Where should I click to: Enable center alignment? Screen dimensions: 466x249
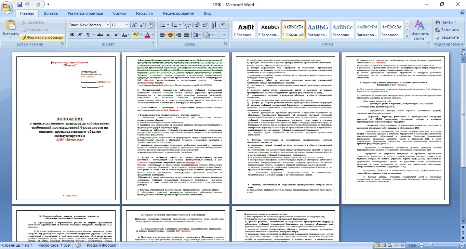170,35
